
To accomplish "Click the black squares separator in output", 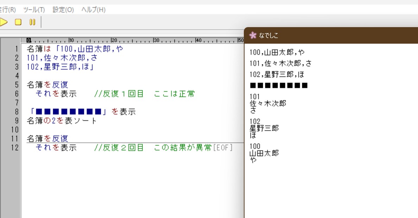I will (x=279, y=85).
